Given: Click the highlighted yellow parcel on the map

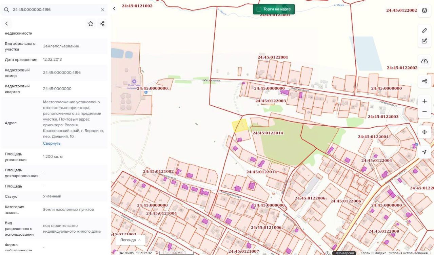Looking at the screenshot, I should 239,125.
